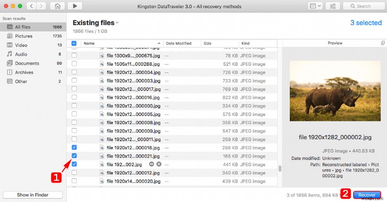Click file icon of the 334 KB row
The height and width of the screenshot is (202, 387).
(x=102, y=106)
